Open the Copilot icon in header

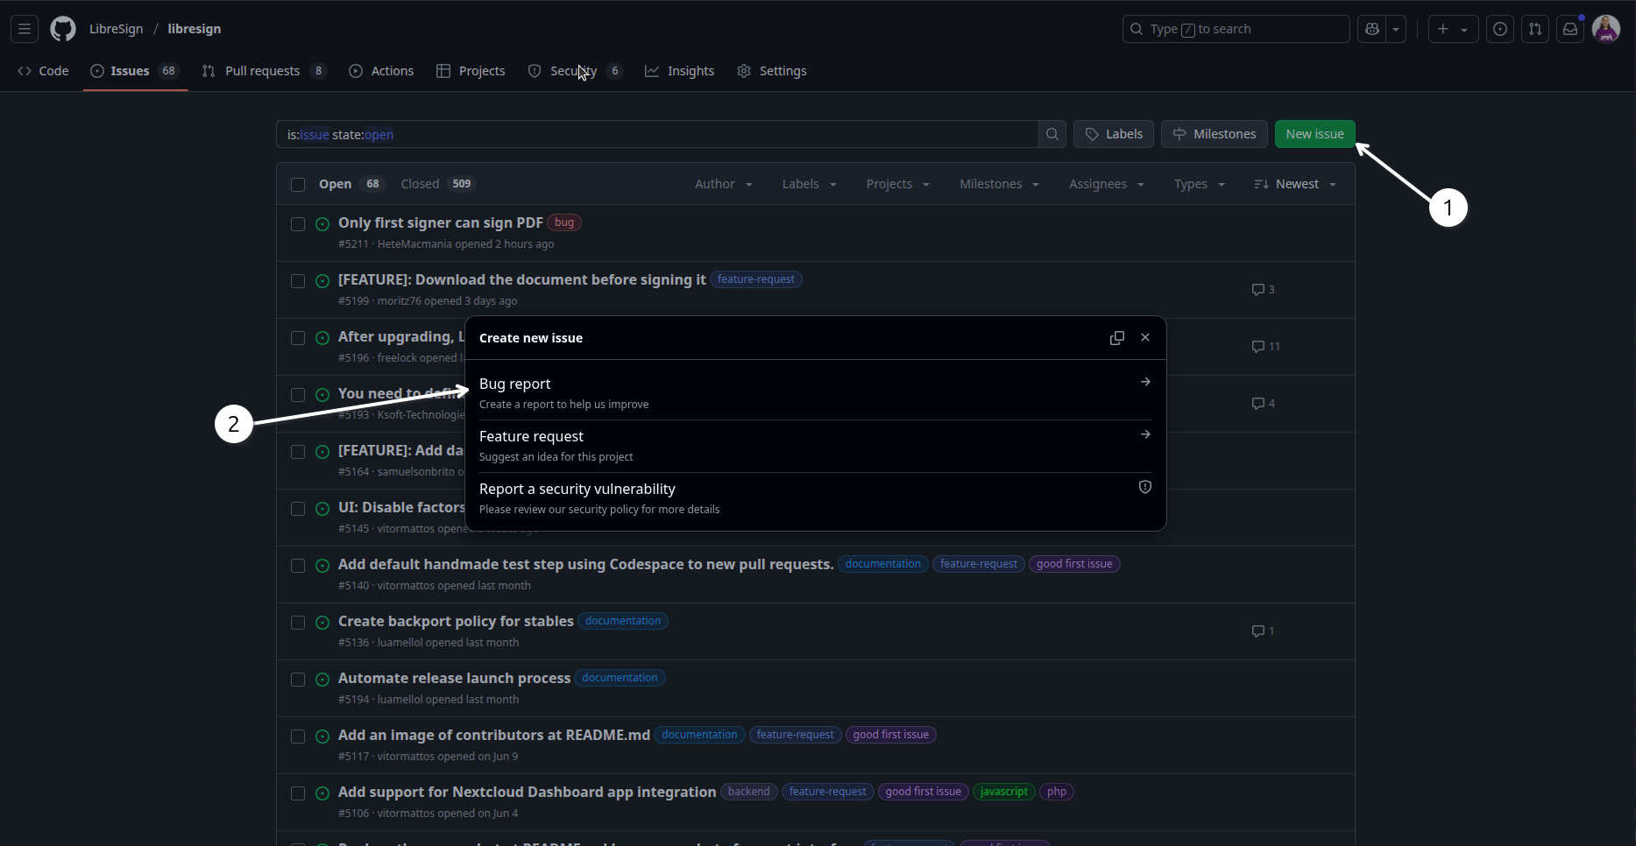1372,29
